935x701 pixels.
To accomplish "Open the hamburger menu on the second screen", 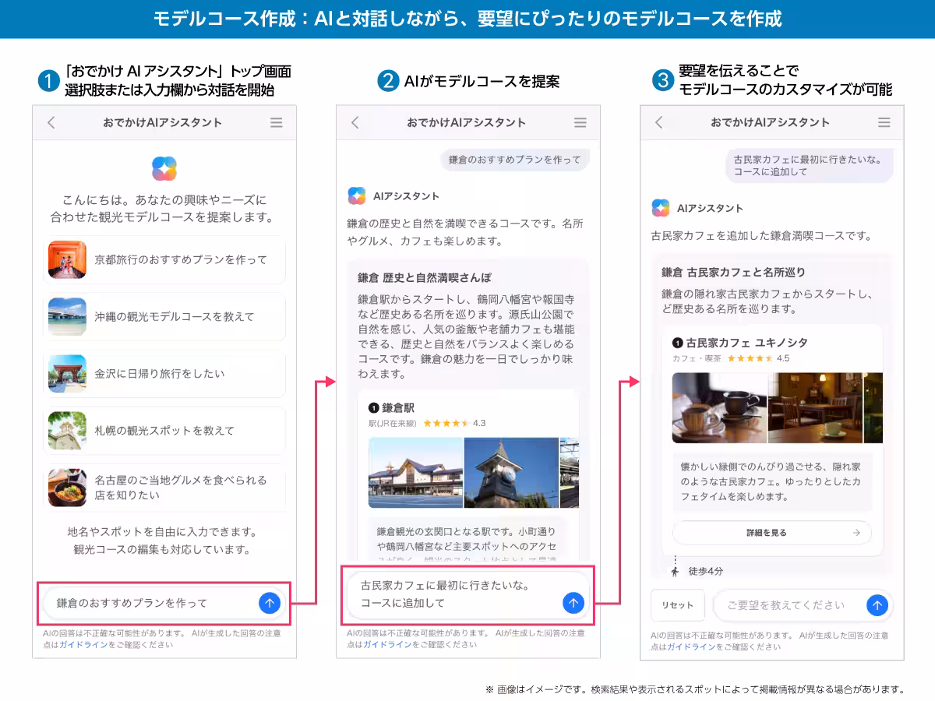I will point(580,122).
